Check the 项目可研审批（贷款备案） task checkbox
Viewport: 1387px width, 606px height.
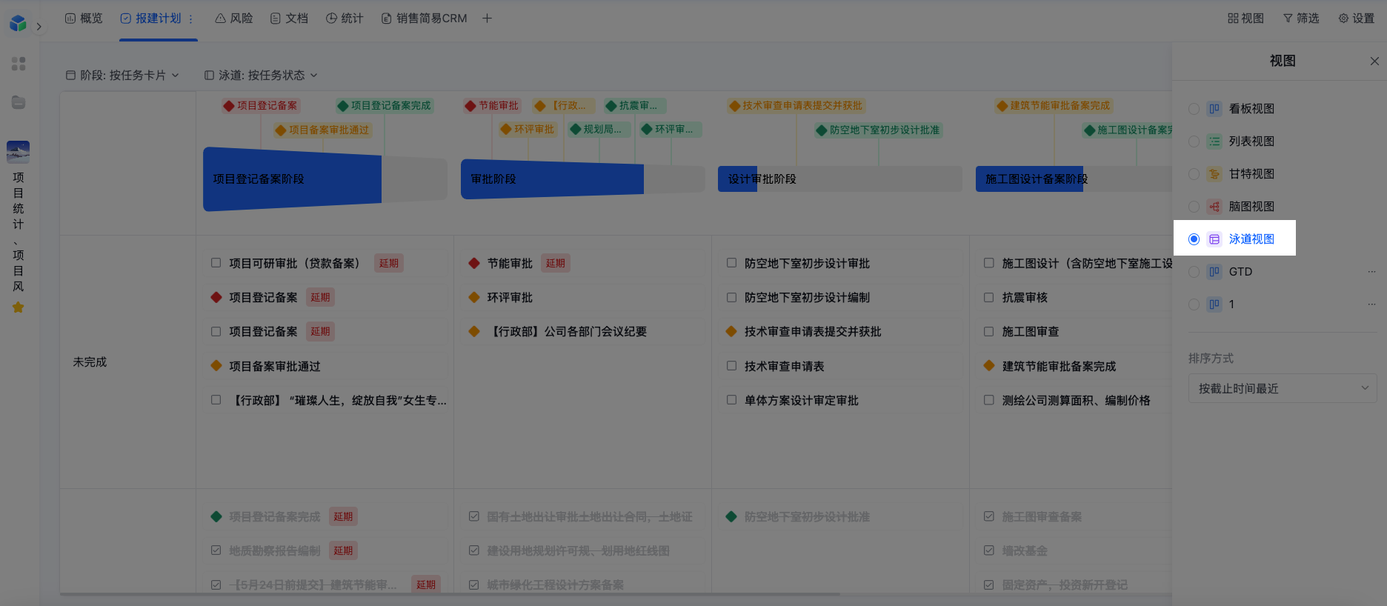click(x=216, y=263)
